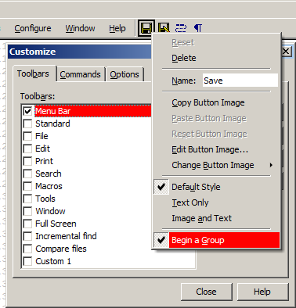The image size is (296, 308).
Task: Choose Delete in the context menu
Action: (x=216, y=58)
